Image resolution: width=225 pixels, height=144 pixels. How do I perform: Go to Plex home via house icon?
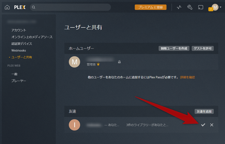coord(7,7)
